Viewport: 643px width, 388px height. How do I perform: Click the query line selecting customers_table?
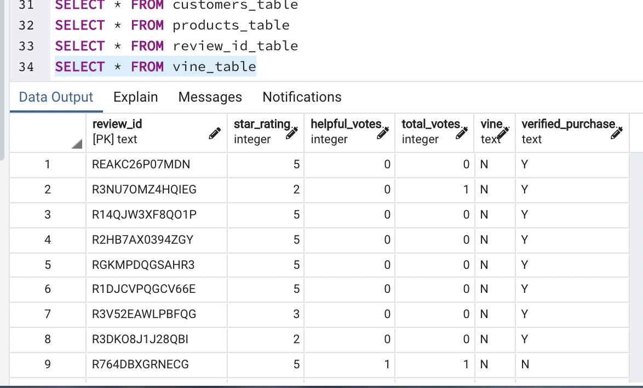175,5
